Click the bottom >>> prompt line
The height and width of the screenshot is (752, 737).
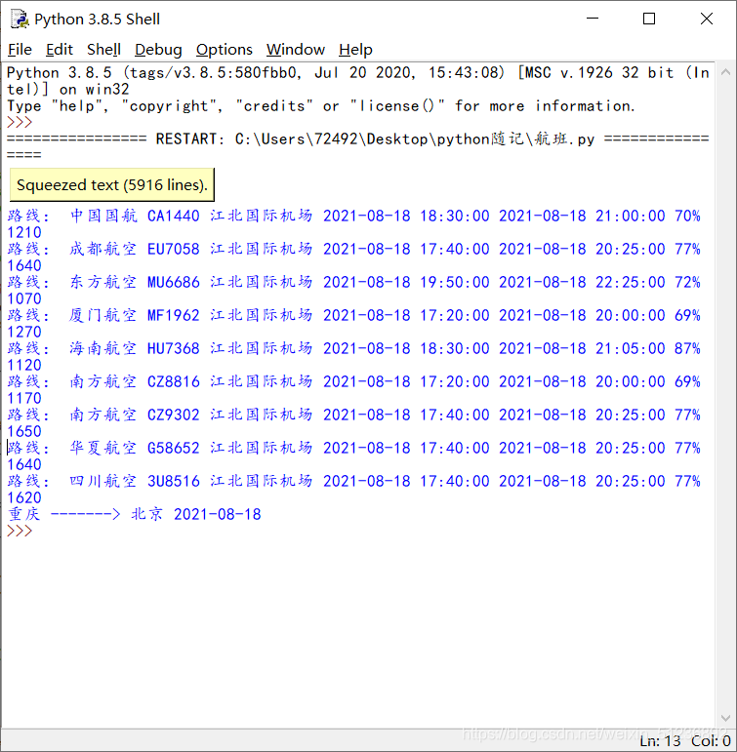20,531
